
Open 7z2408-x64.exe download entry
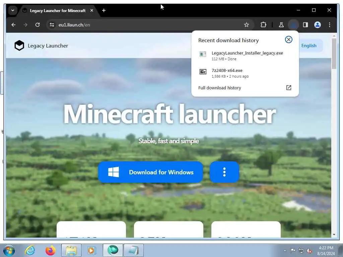(x=245, y=73)
